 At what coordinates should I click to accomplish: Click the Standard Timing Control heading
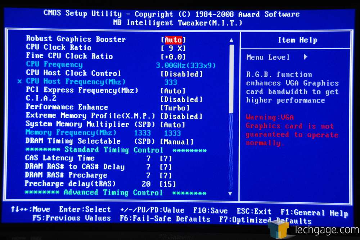tap(114, 150)
